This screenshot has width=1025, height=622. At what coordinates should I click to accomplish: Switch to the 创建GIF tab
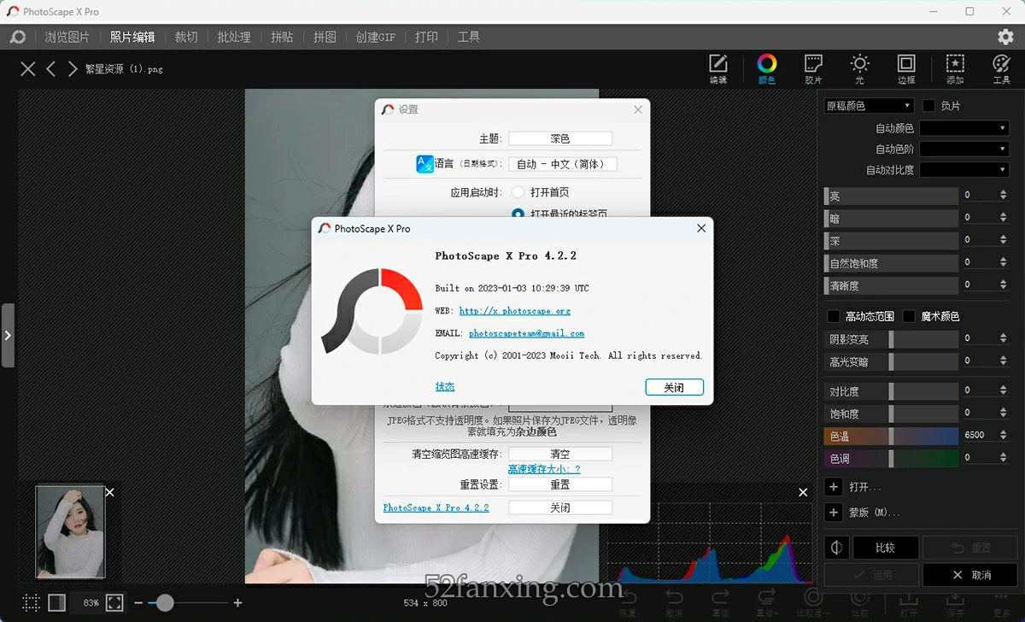(x=376, y=37)
